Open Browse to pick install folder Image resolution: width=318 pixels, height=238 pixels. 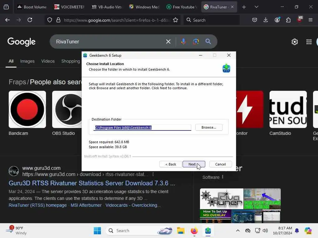click(x=209, y=127)
